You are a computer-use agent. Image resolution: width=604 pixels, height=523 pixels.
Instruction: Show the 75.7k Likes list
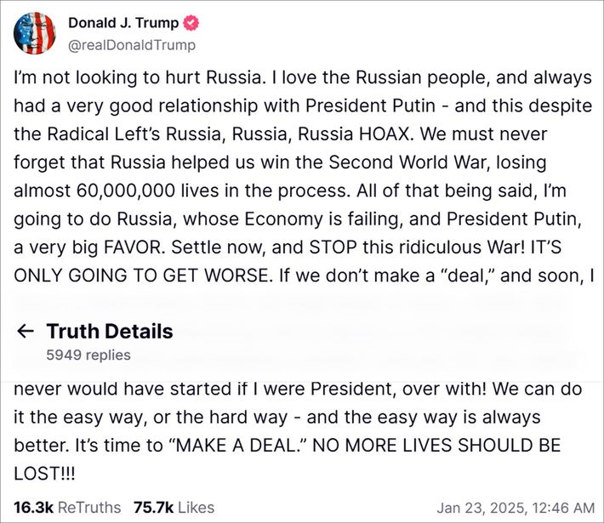pos(174,508)
